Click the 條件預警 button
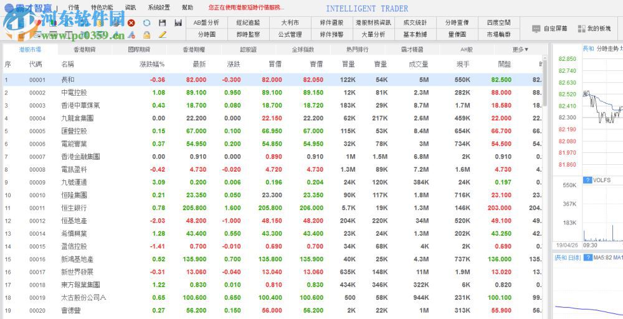 click(331, 35)
